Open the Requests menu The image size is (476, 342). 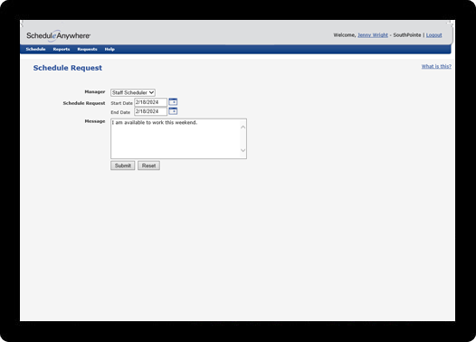(87, 49)
